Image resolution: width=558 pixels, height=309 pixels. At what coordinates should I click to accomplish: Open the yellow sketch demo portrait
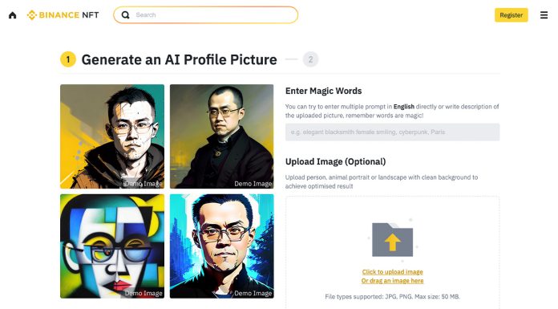pyautogui.click(x=112, y=136)
